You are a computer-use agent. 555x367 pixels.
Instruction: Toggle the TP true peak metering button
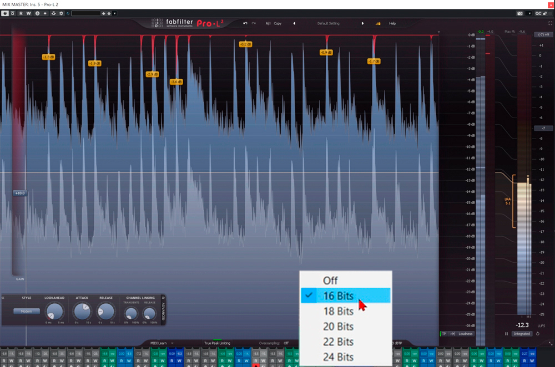click(443, 334)
